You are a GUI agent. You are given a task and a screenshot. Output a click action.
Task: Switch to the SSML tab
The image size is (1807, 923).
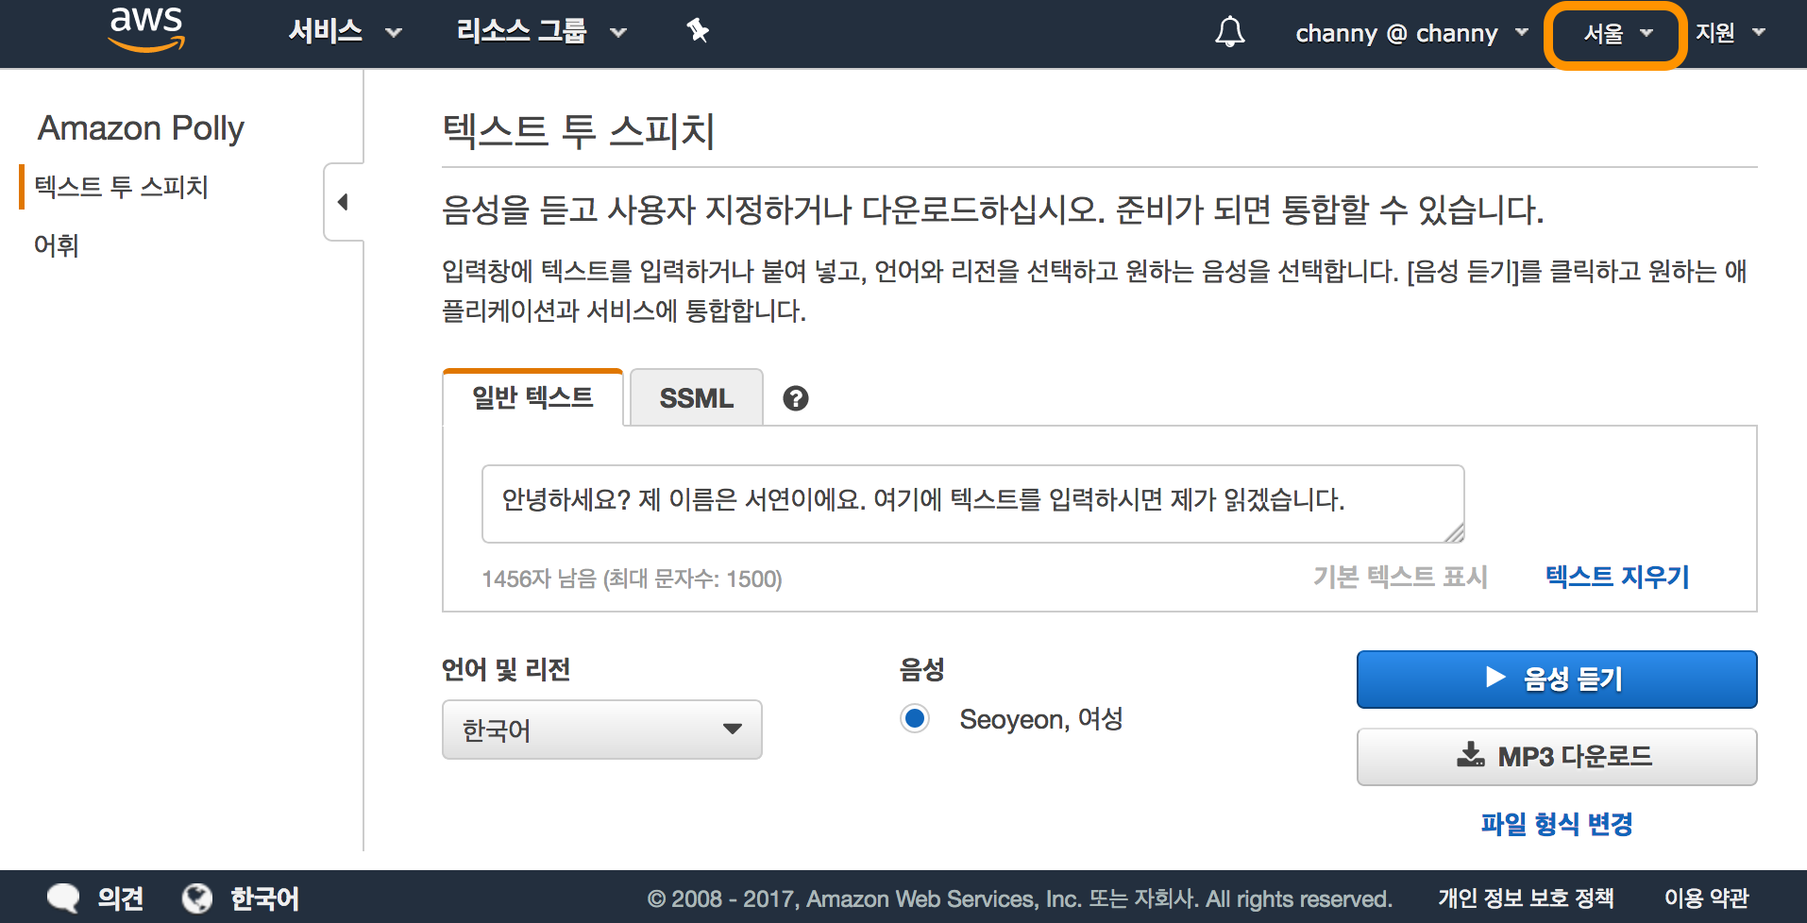[x=696, y=397]
